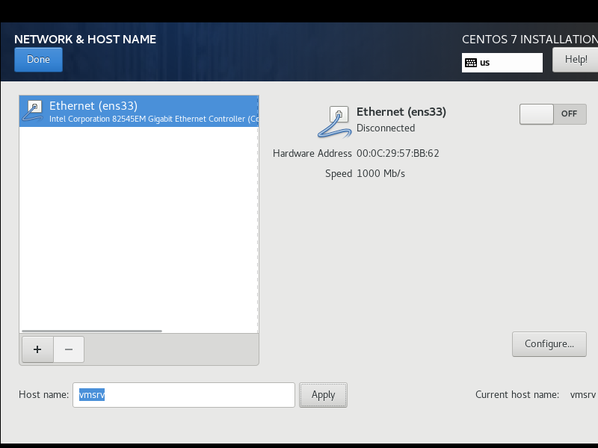Click the Current host name value vmsrv
Screen dimensions: 598x448
coord(583,395)
